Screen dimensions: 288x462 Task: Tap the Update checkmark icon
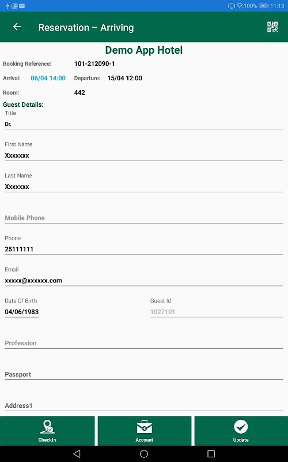241,427
